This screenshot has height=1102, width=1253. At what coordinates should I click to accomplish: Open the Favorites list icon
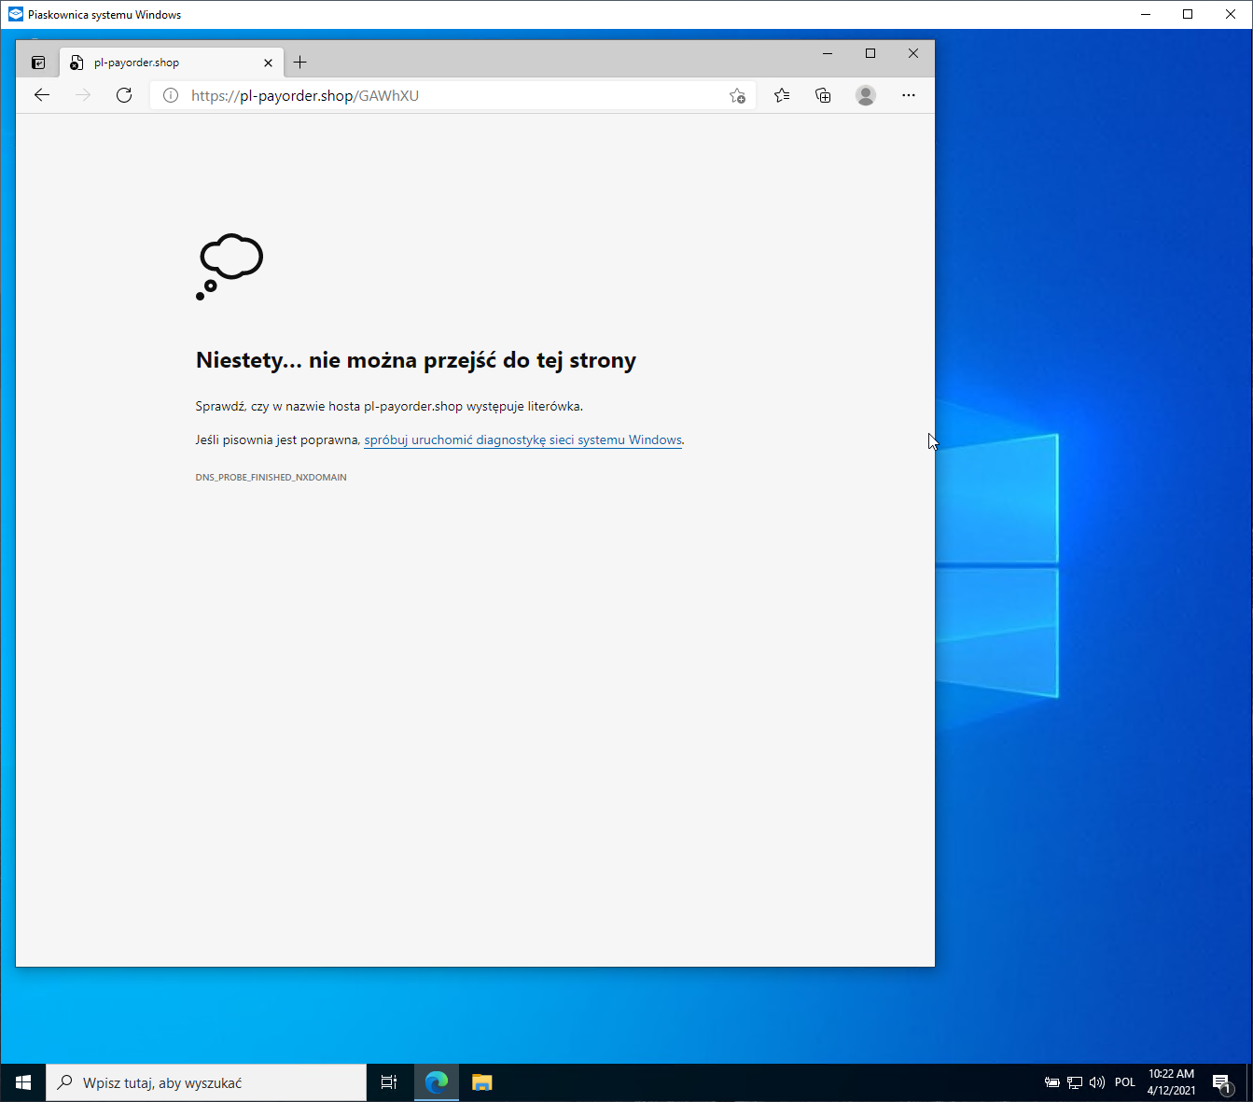[782, 95]
